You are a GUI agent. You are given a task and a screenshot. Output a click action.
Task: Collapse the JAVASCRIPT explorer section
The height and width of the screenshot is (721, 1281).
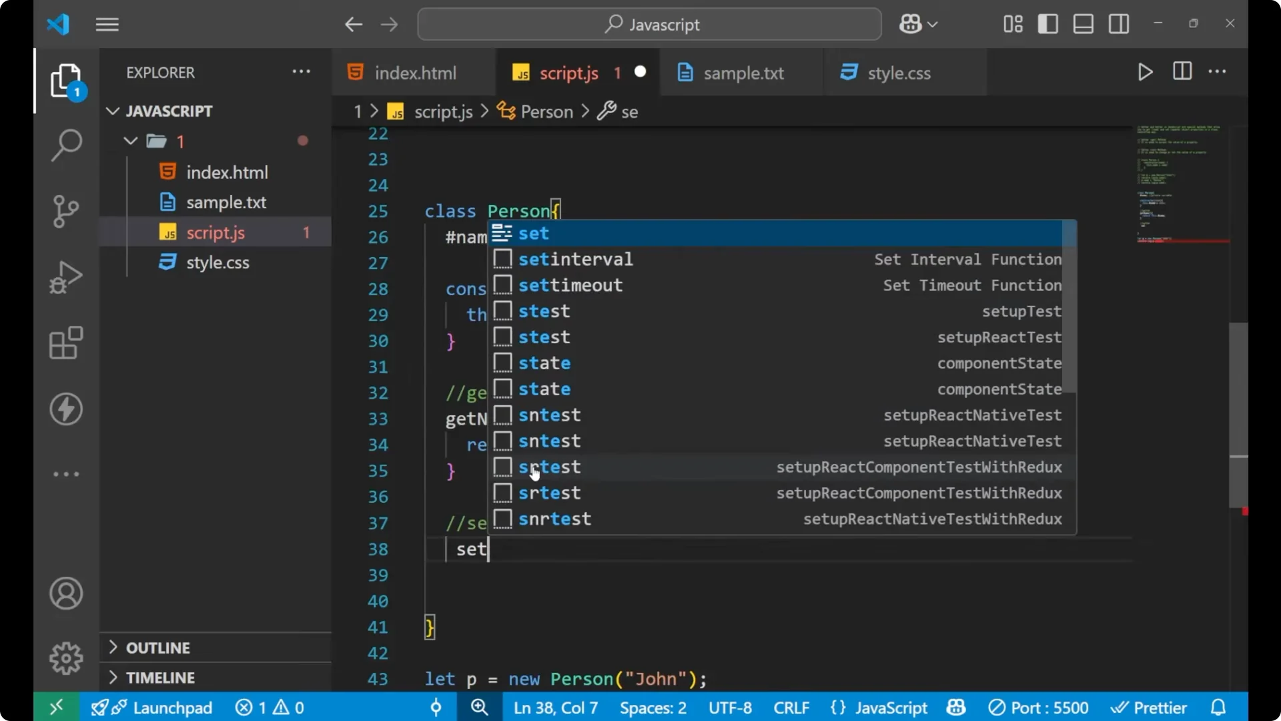tap(112, 111)
